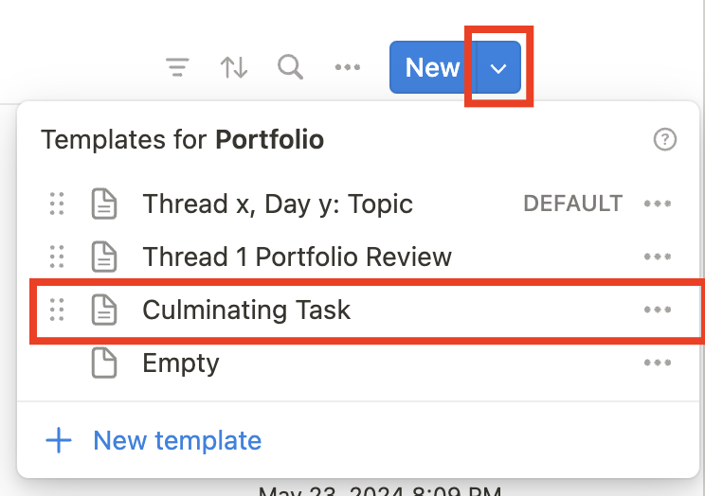Click the plus icon for new template

pyautogui.click(x=59, y=440)
